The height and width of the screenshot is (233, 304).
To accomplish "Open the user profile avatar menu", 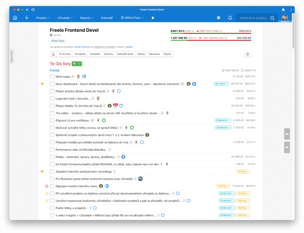I will click(285, 18).
